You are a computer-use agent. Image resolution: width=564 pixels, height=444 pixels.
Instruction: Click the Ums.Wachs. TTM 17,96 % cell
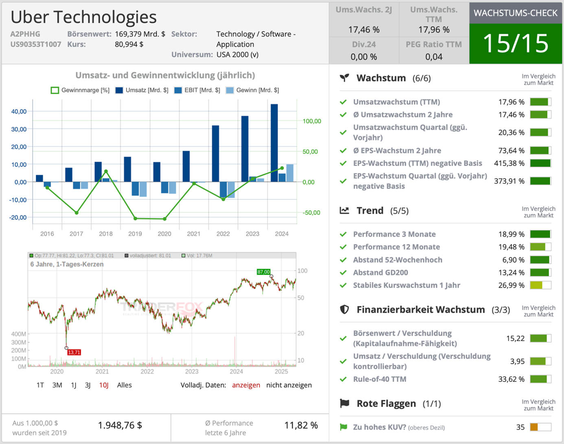pyautogui.click(x=434, y=20)
